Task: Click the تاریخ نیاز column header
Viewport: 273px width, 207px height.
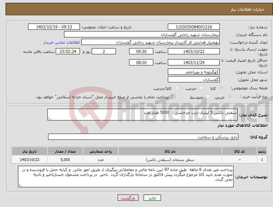Action: click(x=30, y=151)
